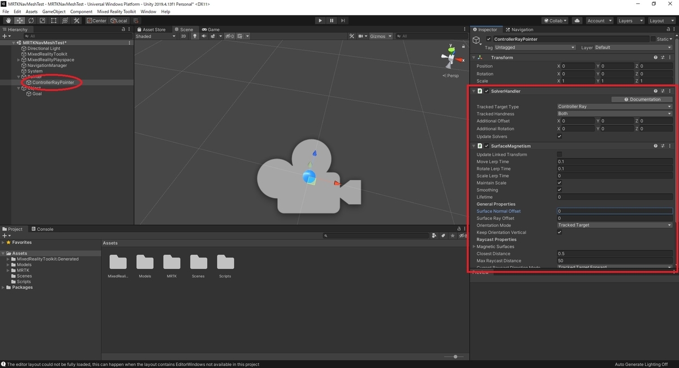679x368 pixels.
Task: Uncheck Smoothing option
Action: click(x=560, y=190)
